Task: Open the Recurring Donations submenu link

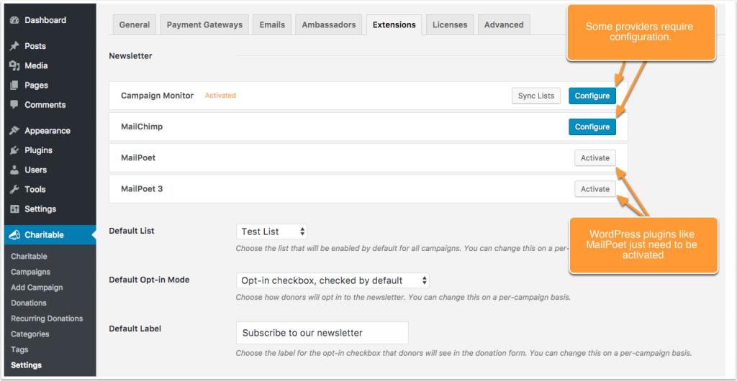Action: (x=47, y=318)
